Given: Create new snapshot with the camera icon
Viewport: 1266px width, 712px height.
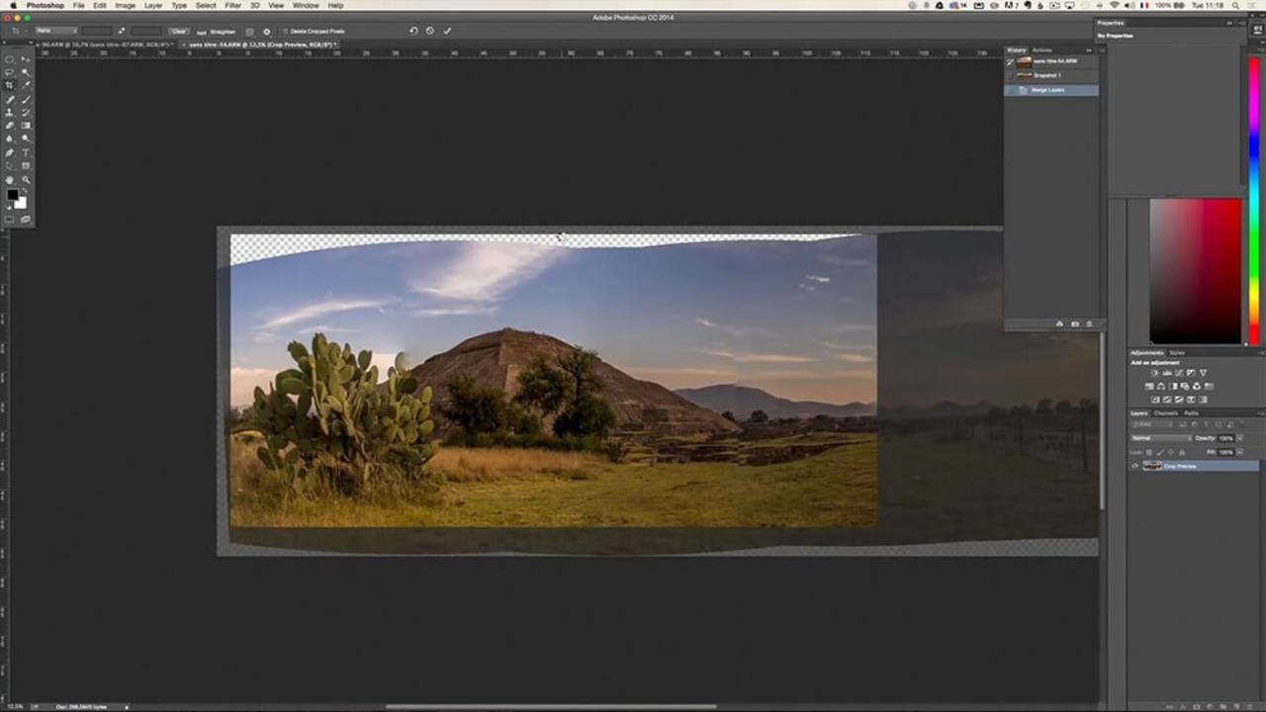Looking at the screenshot, I should pyautogui.click(x=1075, y=324).
